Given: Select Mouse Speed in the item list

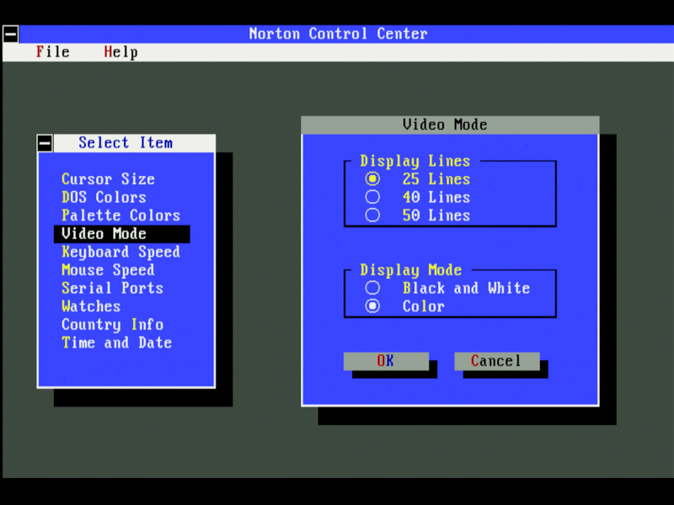Looking at the screenshot, I should 108,269.
